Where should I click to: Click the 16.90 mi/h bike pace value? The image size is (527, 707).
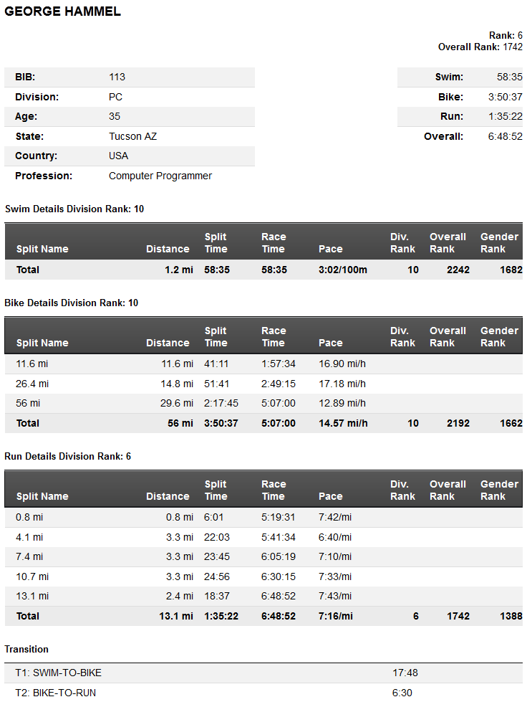point(342,364)
